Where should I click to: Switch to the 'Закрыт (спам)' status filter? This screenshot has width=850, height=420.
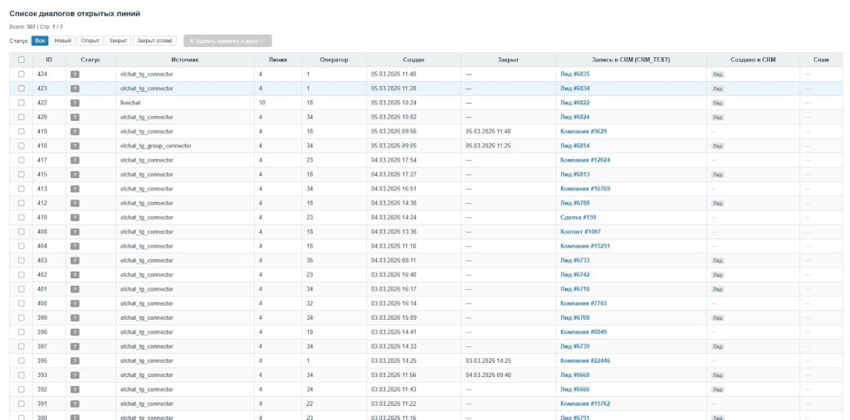coord(154,41)
